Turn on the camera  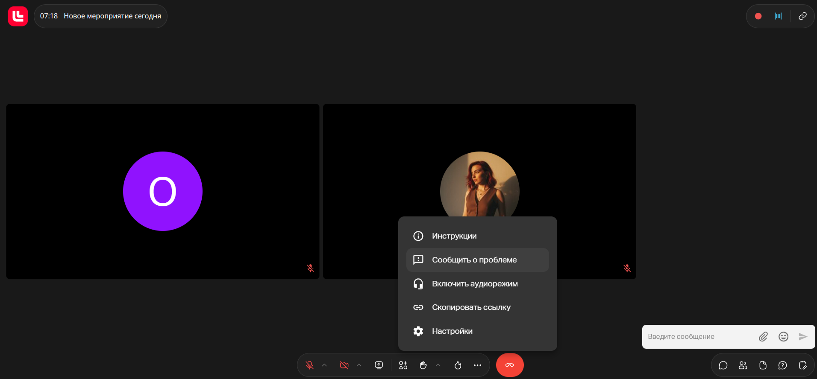coord(344,365)
